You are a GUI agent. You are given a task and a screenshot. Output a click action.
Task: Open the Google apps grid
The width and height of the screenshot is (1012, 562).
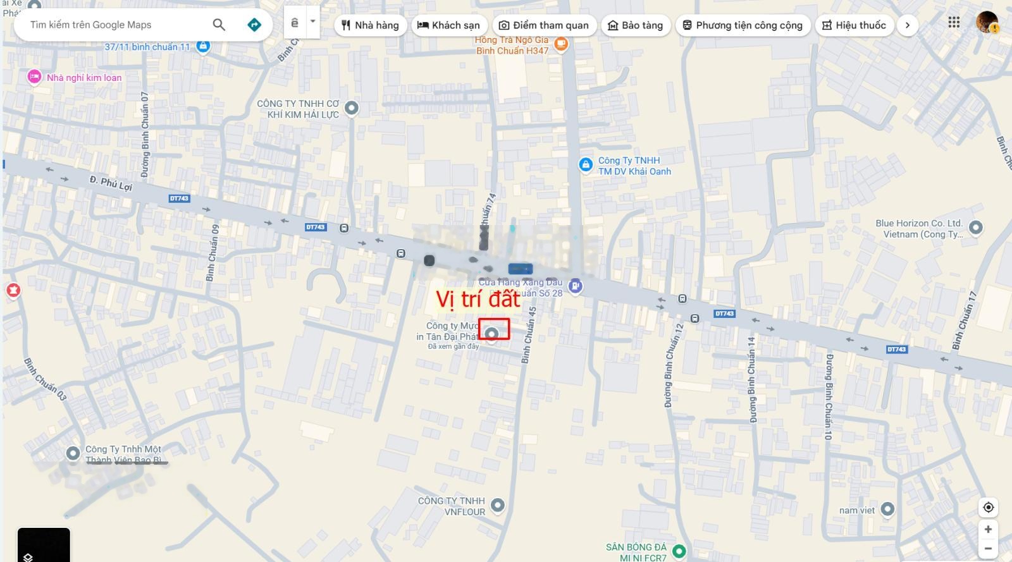[954, 22]
